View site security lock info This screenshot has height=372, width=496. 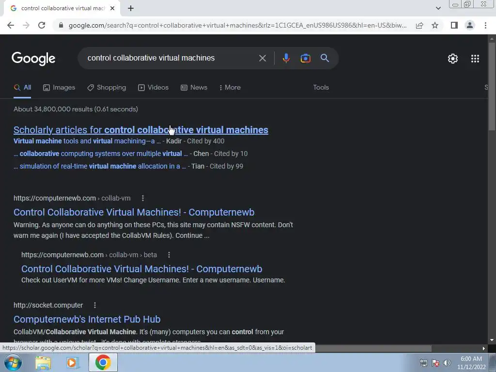click(x=61, y=25)
